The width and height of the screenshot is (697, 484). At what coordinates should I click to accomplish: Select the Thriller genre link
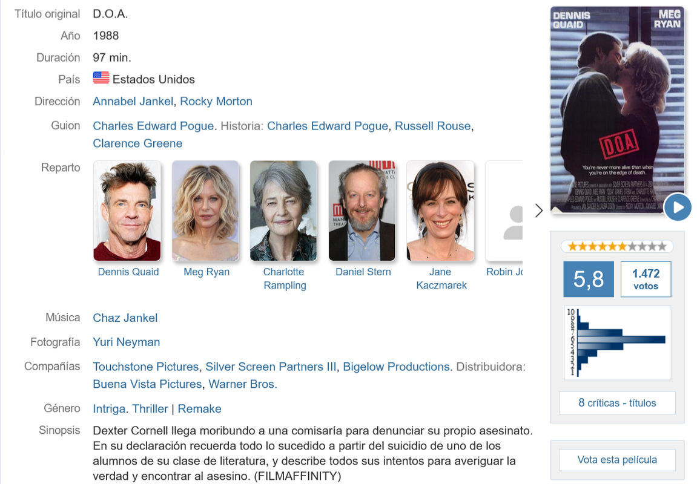point(150,408)
